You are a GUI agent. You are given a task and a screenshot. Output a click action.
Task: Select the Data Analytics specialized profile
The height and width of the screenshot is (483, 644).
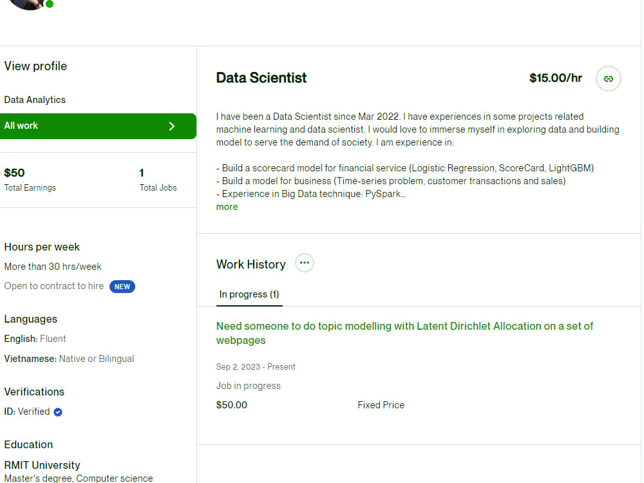coord(34,100)
